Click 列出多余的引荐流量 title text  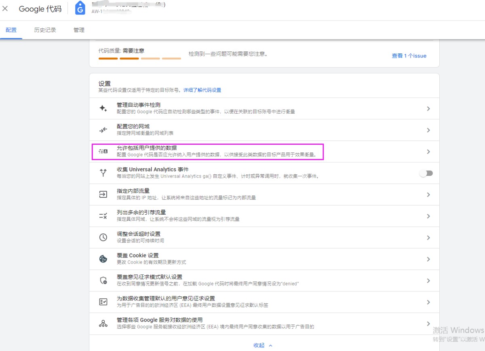click(141, 212)
